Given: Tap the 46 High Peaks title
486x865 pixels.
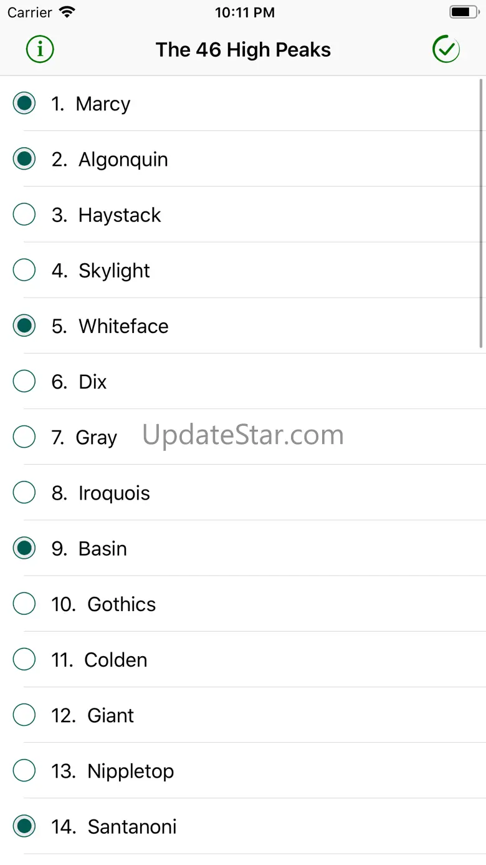Looking at the screenshot, I should [x=243, y=49].
